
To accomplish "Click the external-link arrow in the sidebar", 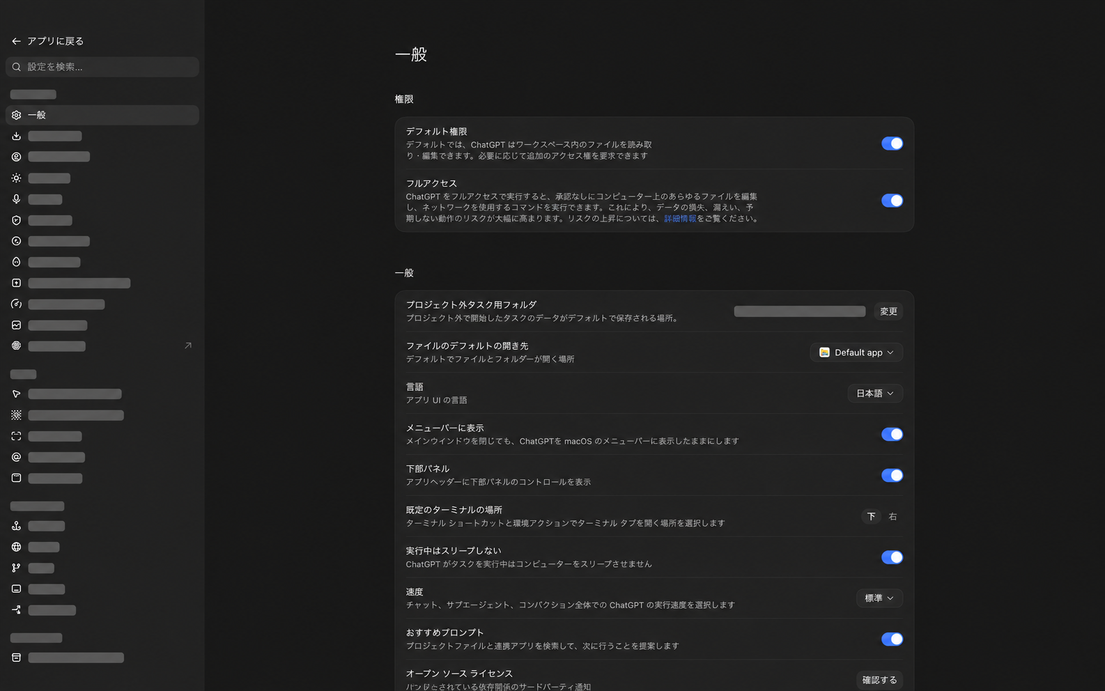I will coord(187,345).
